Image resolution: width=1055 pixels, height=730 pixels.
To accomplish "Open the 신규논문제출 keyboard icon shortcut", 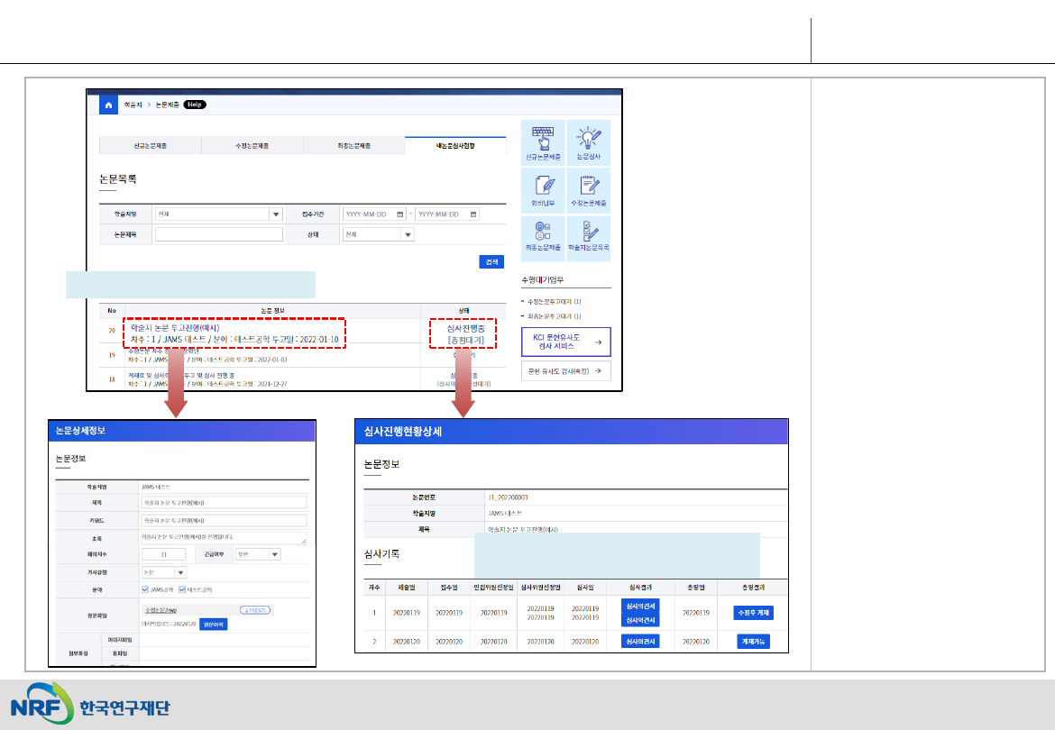I will point(543,142).
